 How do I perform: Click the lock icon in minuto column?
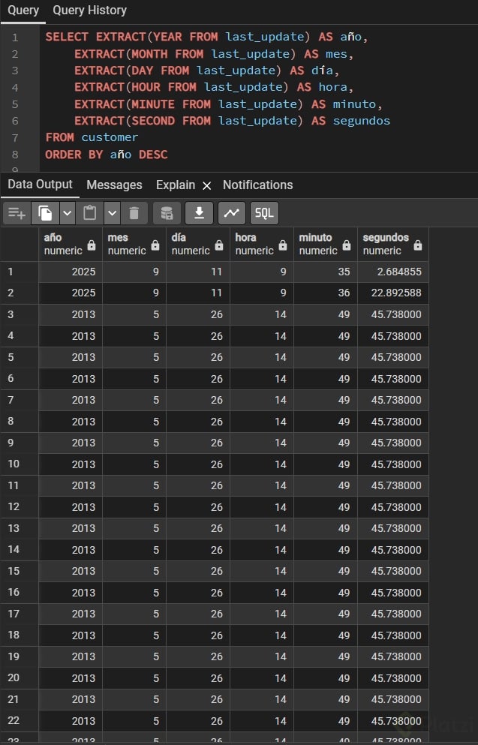[347, 245]
